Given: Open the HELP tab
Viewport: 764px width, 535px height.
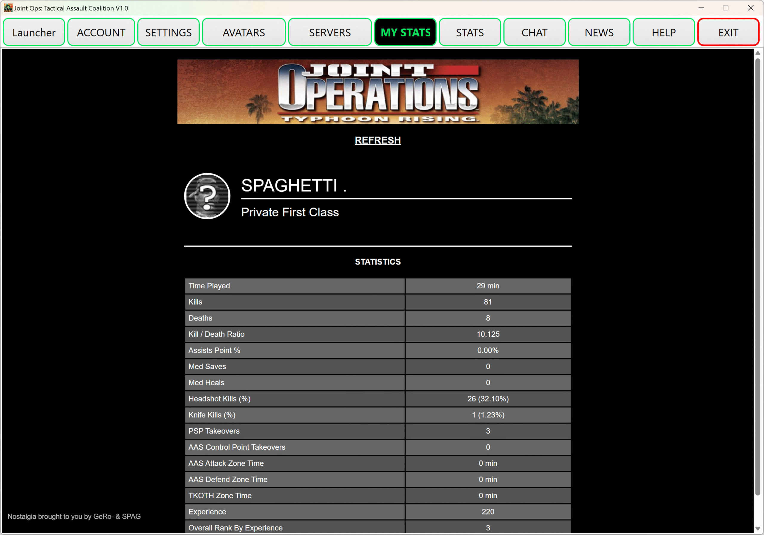Looking at the screenshot, I should tap(663, 32).
